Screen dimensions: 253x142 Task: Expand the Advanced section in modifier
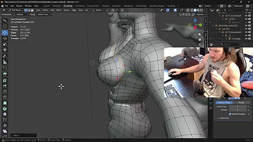tap(223, 118)
